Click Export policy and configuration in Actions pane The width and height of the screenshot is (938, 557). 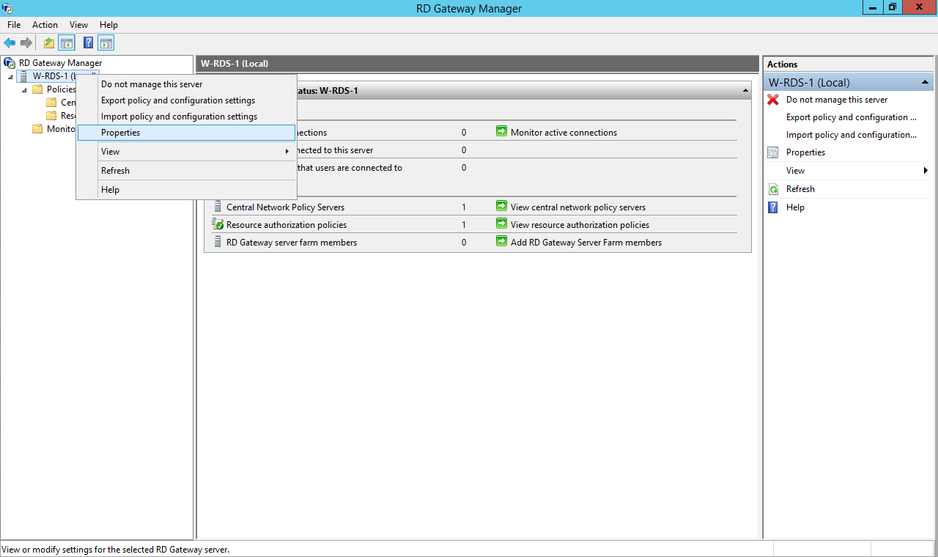pos(852,117)
